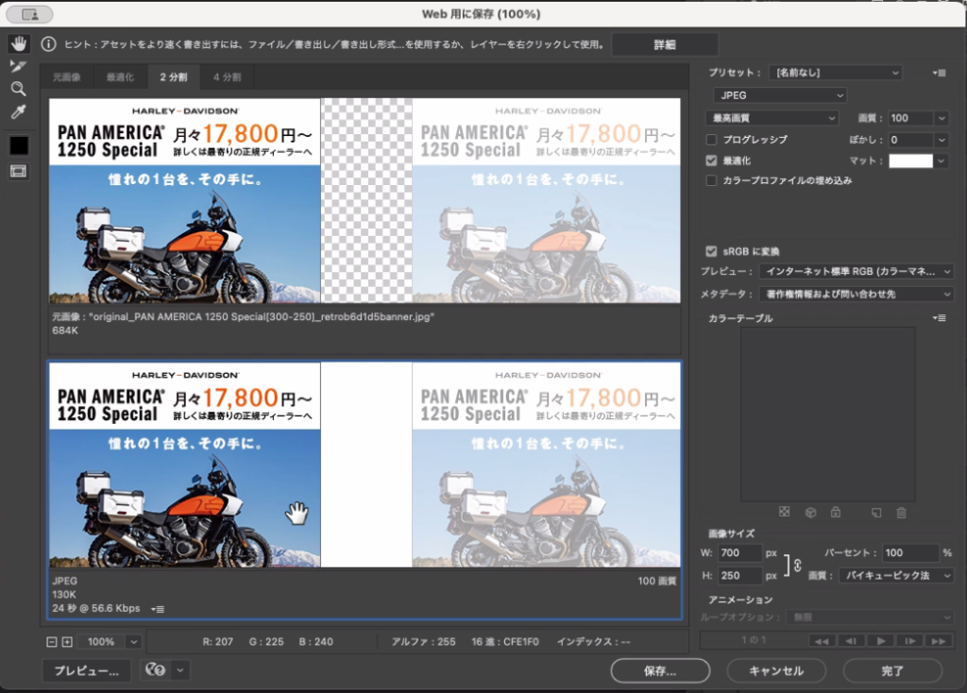Screen dimensions: 967x693
Task: Select the Hand tool
Action: click(19, 44)
